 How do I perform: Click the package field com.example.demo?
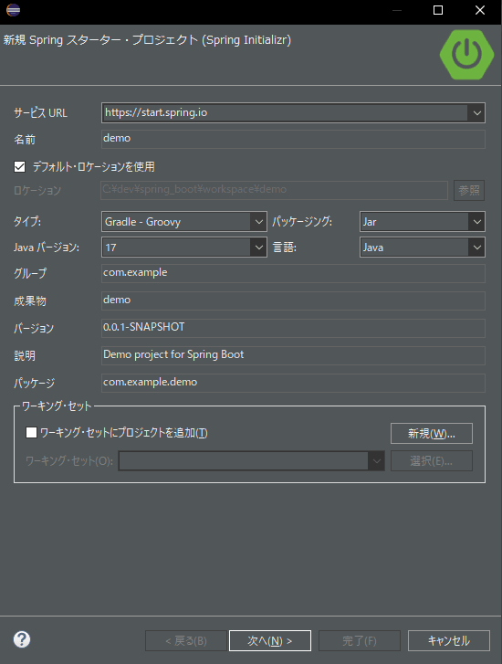click(293, 383)
